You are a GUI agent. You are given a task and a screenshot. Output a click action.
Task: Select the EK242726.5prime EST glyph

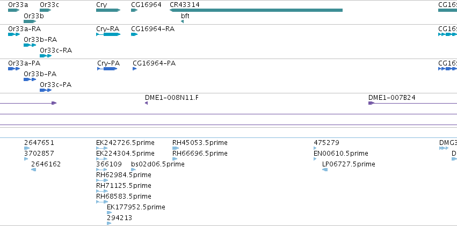tap(101, 148)
